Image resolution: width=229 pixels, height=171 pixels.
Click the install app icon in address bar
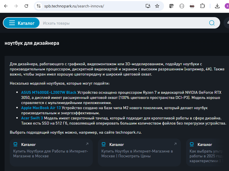pos(148,6)
